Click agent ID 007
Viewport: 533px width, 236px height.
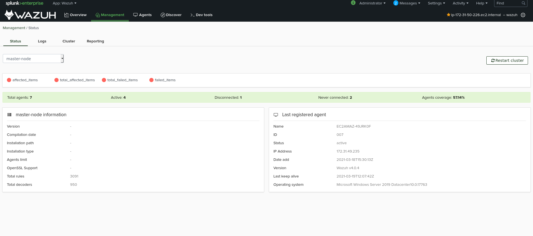tap(340, 135)
